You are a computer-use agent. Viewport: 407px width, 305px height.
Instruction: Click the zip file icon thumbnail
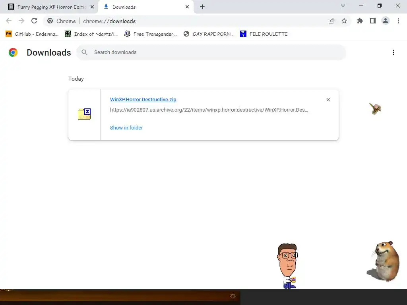pos(84,114)
